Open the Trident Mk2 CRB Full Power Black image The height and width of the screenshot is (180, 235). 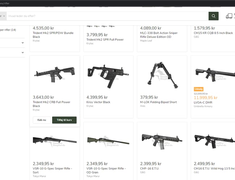[55, 75]
